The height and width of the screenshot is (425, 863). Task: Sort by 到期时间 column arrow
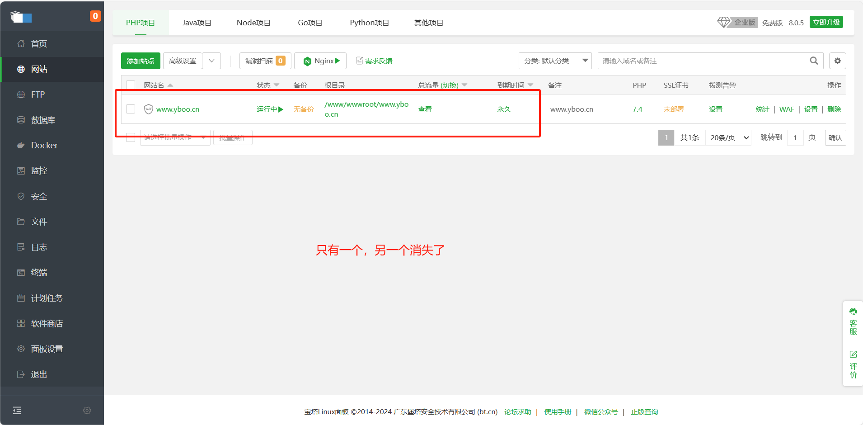tap(530, 85)
